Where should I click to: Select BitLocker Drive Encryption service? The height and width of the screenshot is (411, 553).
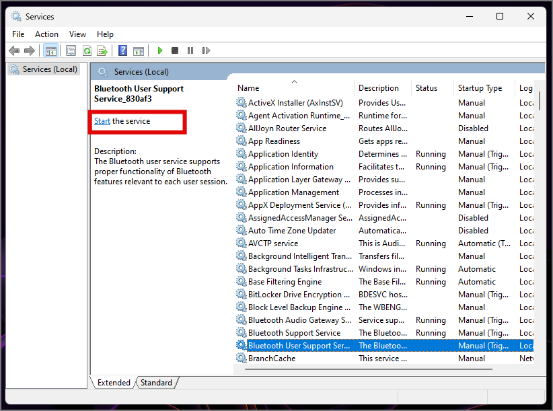coord(384,295)
